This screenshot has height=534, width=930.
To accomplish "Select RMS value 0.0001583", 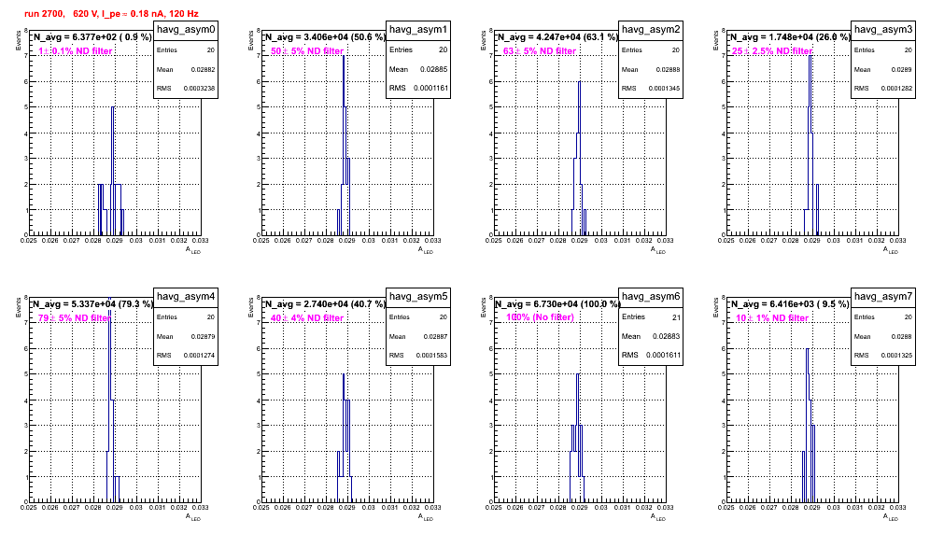I will [431, 356].
